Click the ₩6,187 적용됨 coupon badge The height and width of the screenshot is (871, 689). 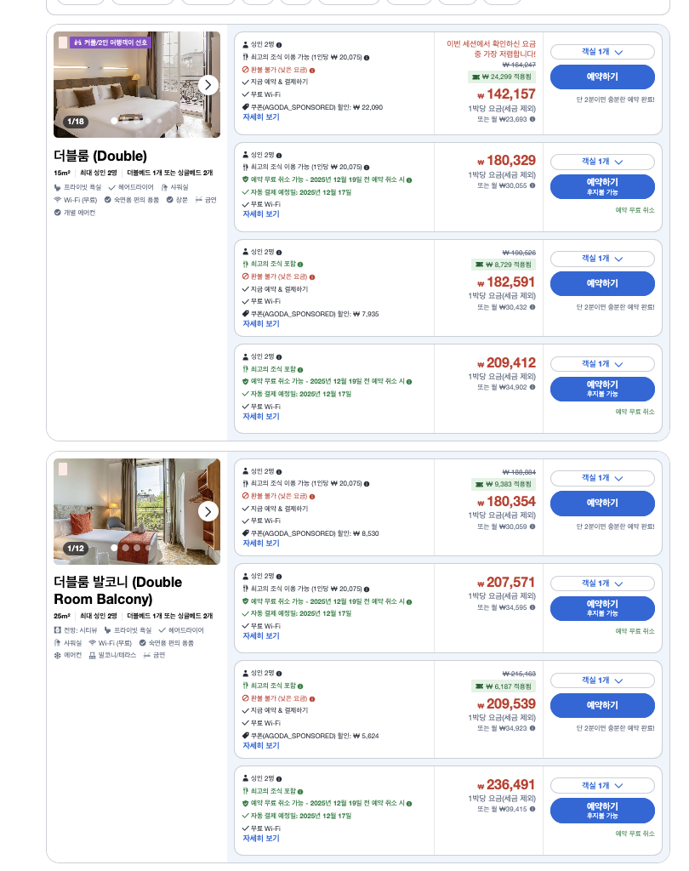[x=503, y=686]
